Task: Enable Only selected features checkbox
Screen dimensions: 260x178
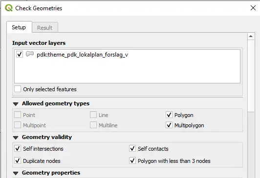Action: pyautogui.click(x=18, y=89)
